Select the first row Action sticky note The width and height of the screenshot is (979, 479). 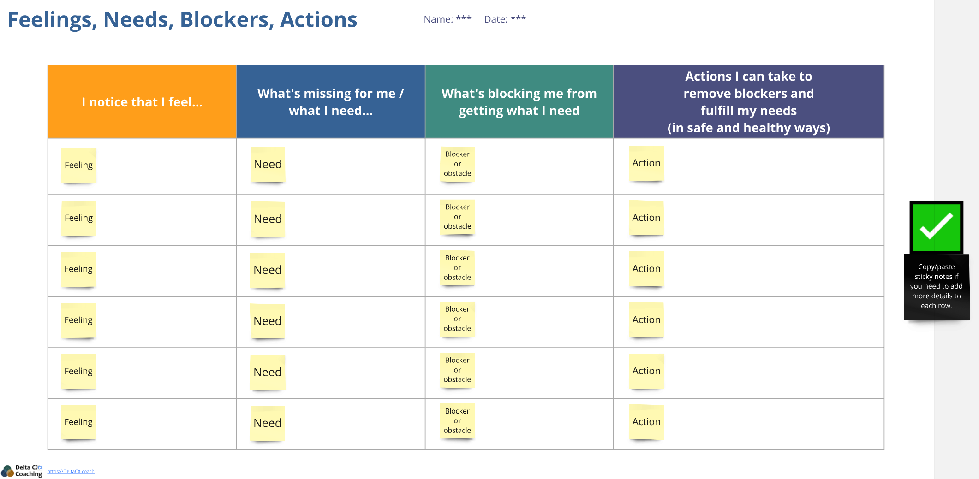pyautogui.click(x=646, y=163)
